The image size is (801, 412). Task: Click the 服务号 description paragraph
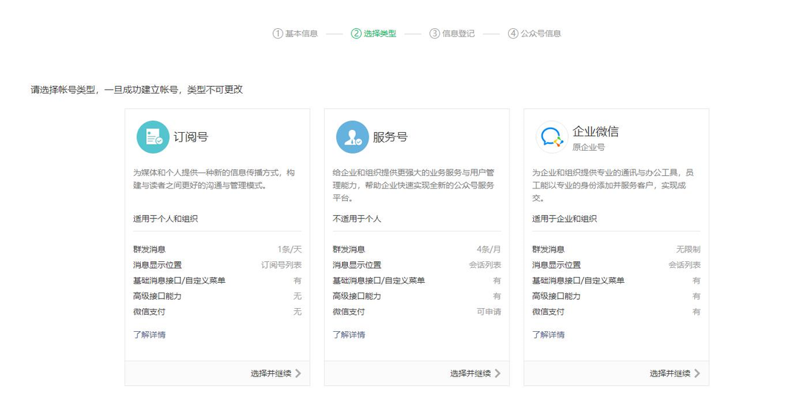tap(414, 185)
